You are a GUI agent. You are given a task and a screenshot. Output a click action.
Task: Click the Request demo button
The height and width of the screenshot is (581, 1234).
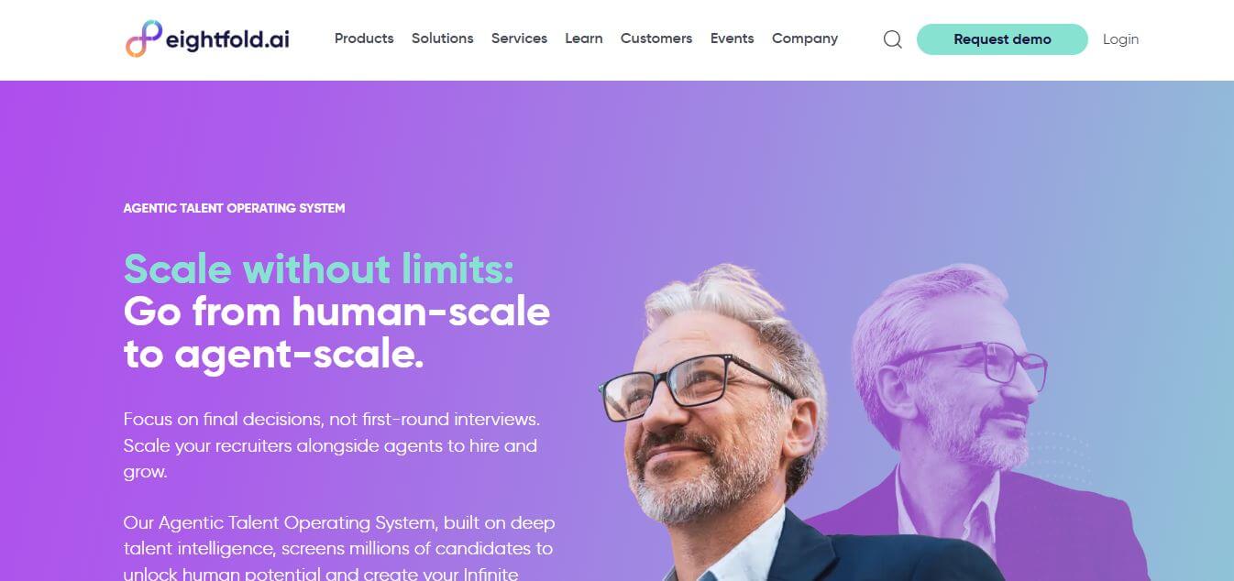pyautogui.click(x=1002, y=39)
